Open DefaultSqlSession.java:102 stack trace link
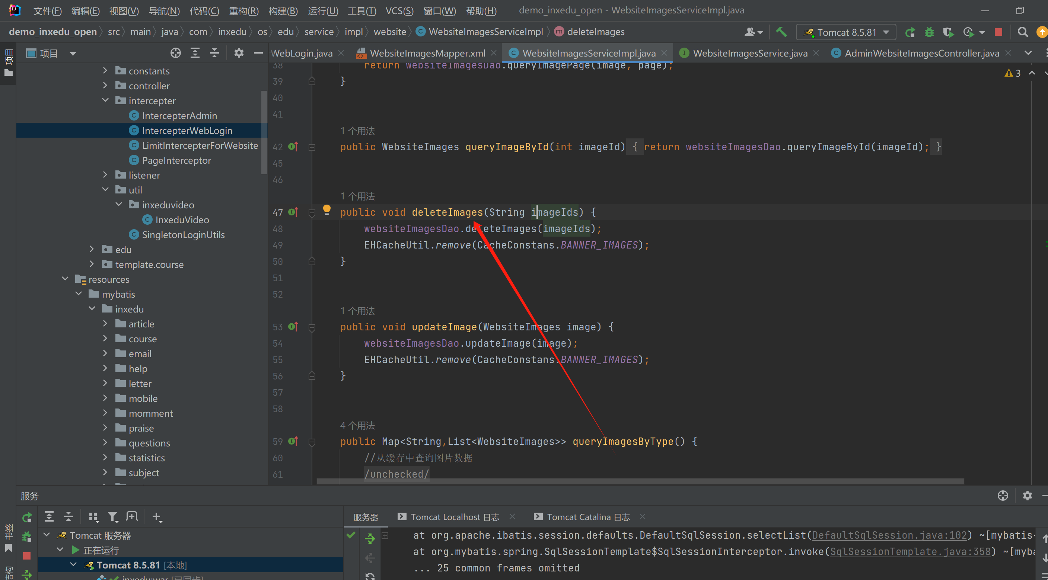Screen dimensions: 1048x580 [x=889, y=535]
